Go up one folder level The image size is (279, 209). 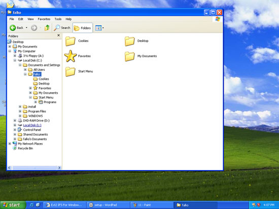coord(47,28)
